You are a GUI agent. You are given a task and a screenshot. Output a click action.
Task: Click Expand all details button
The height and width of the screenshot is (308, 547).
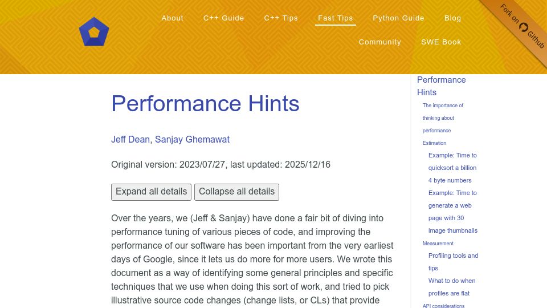tap(151, 192)
